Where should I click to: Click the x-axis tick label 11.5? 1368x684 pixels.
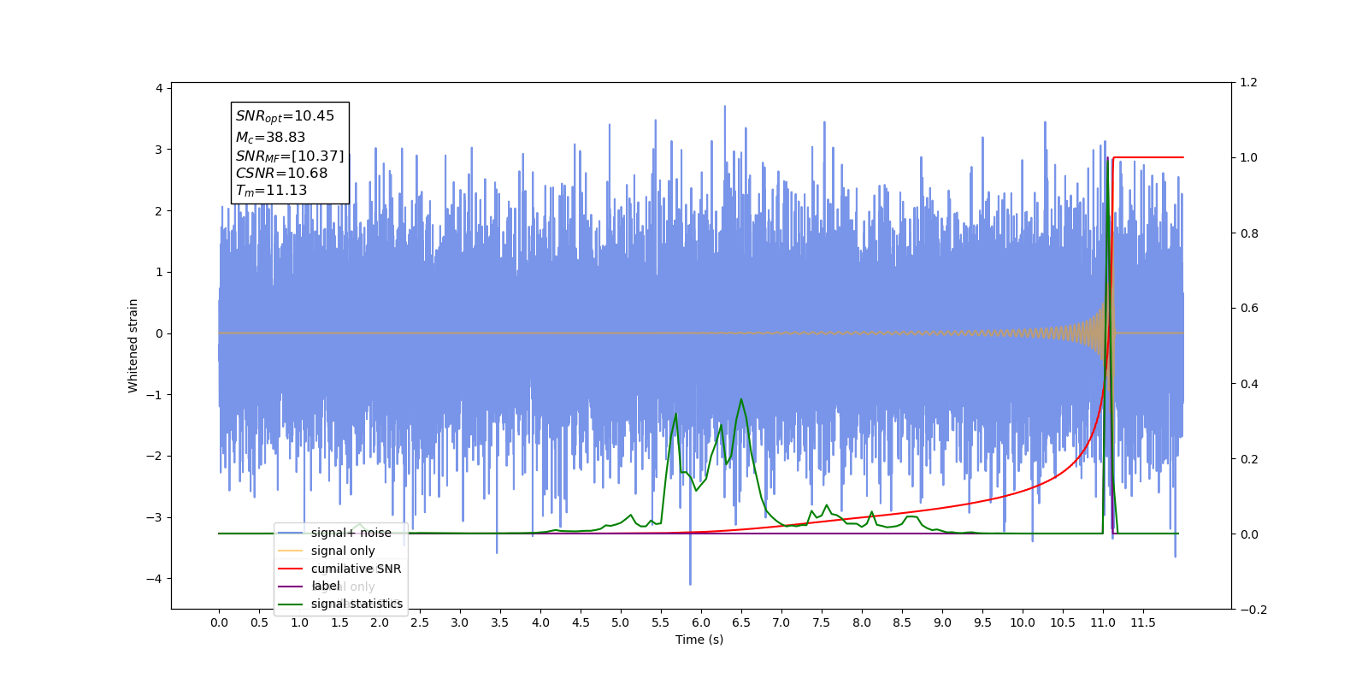(x=1143, y=622)
